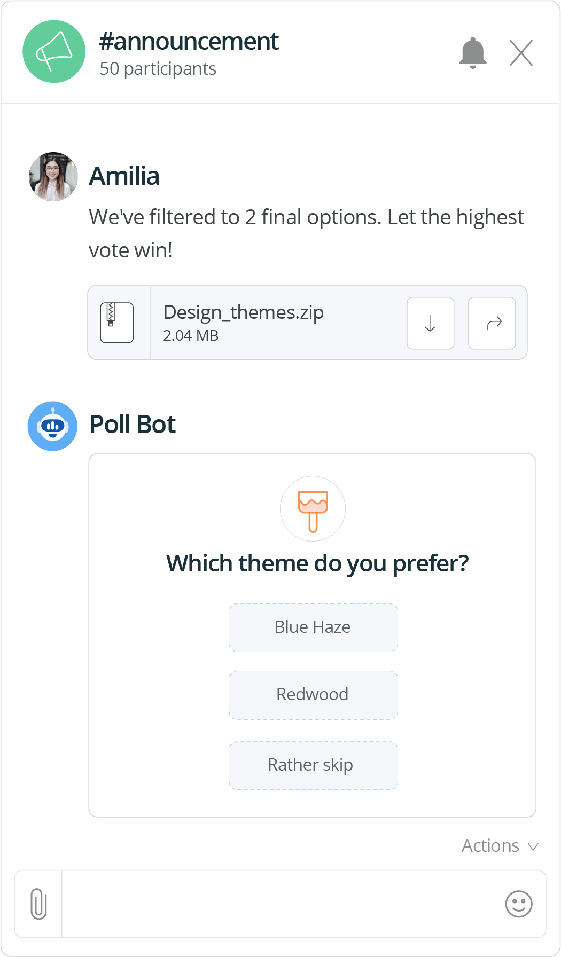Click the megaphone announcement channel icon
561x957 pixels.
coord(54,52)
